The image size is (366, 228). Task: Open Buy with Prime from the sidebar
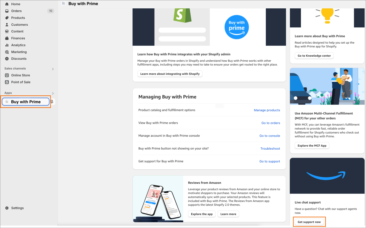pos(25,101)
